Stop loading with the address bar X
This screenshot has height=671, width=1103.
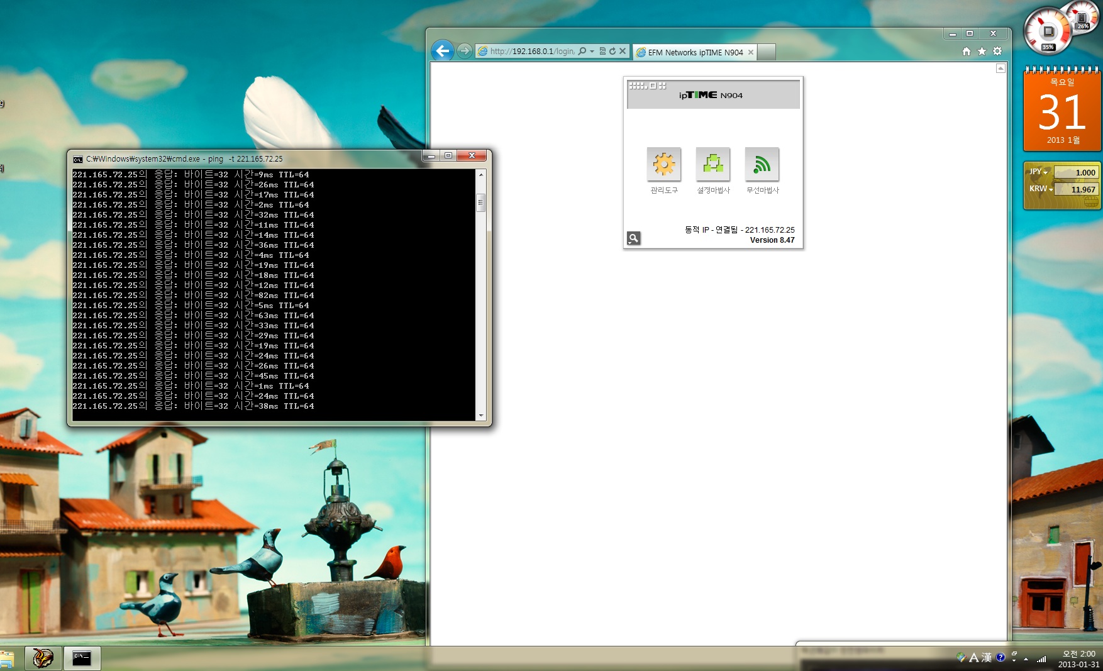pos(623,52)
